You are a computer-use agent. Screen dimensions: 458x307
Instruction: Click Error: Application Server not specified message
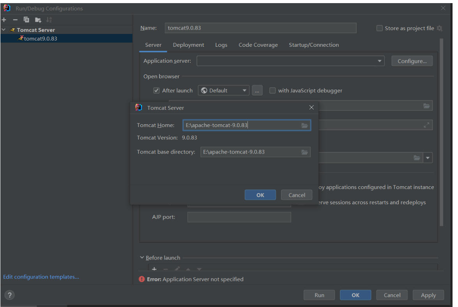(x=195, y=279)
